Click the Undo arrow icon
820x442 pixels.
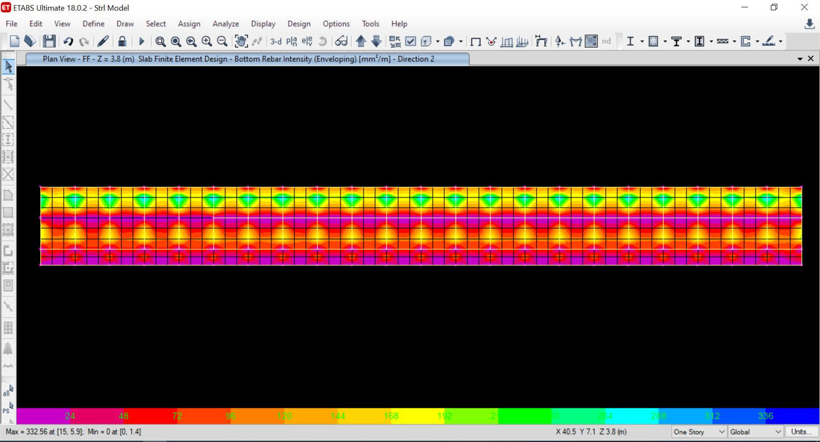[x=68, y=41]
